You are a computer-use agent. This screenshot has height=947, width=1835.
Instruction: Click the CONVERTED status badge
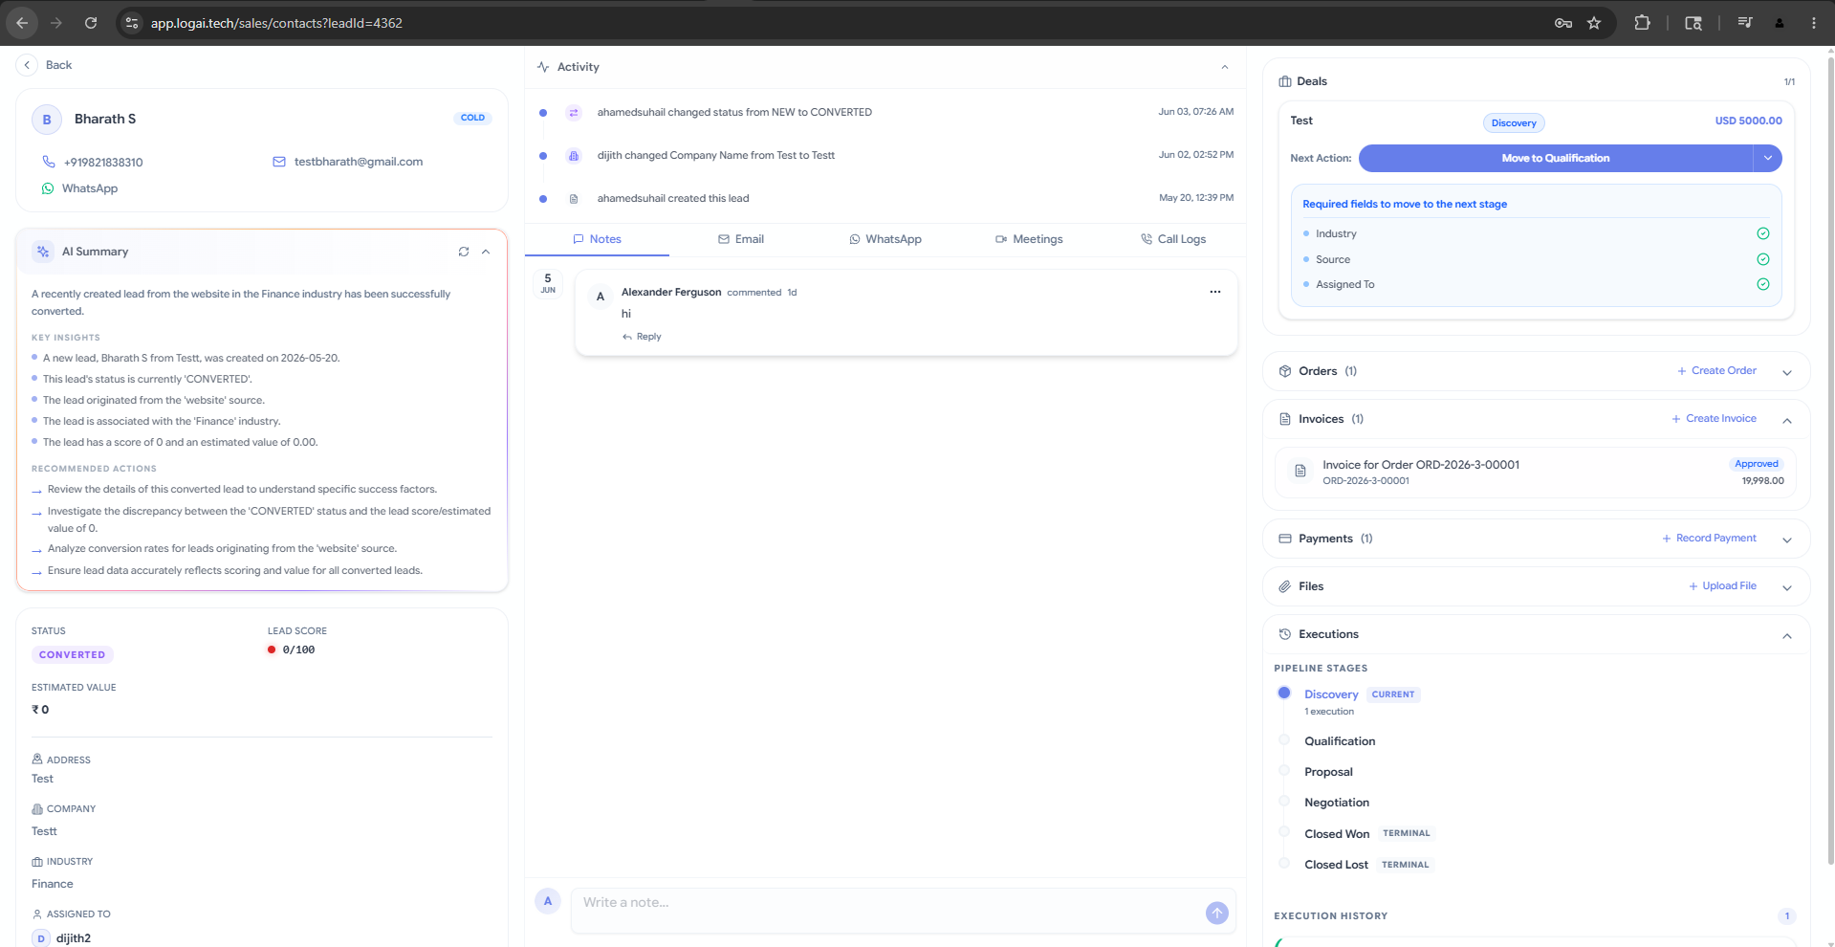pos(73,655)
